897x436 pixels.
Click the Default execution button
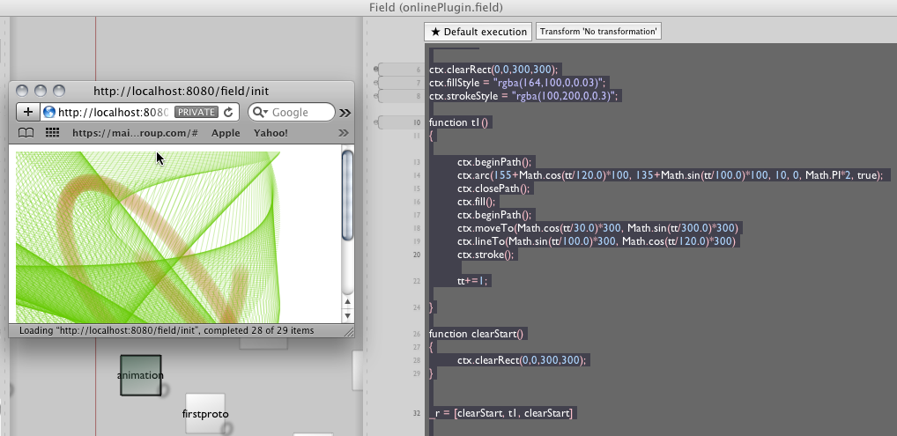click(x=478, y=32)
